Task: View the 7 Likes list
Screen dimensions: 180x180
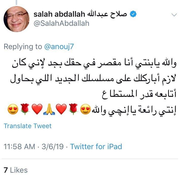Action: (x=16, y=170)
